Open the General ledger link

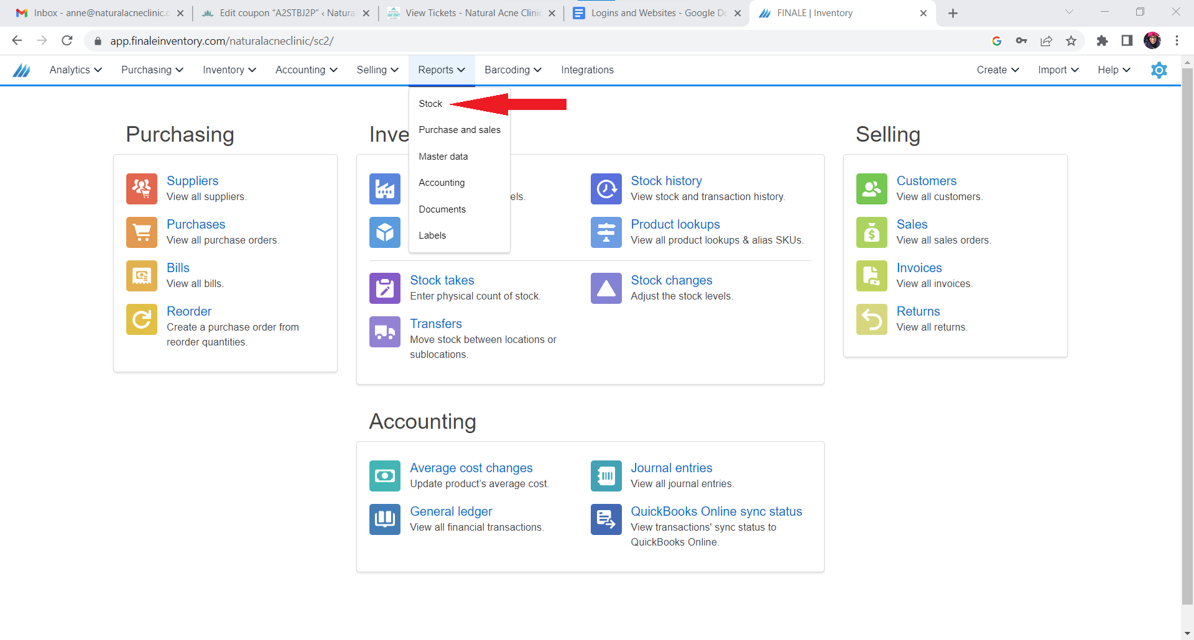(x=451, y=511)
